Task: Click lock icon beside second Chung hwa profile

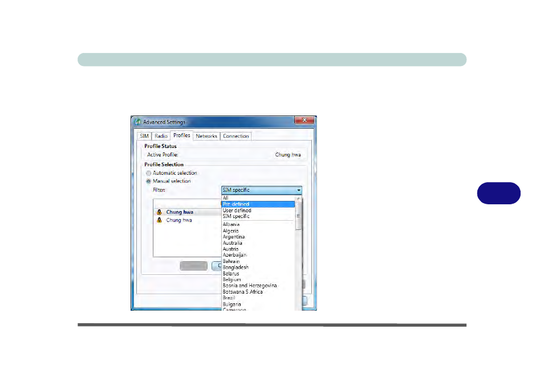Action: point(159,220)
